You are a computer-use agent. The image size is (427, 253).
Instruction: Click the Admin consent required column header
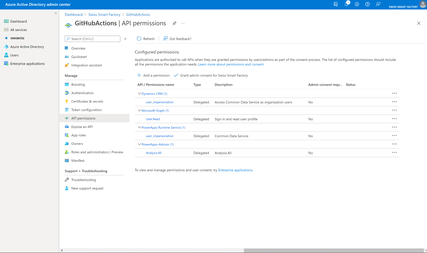[x=326, y=85]
